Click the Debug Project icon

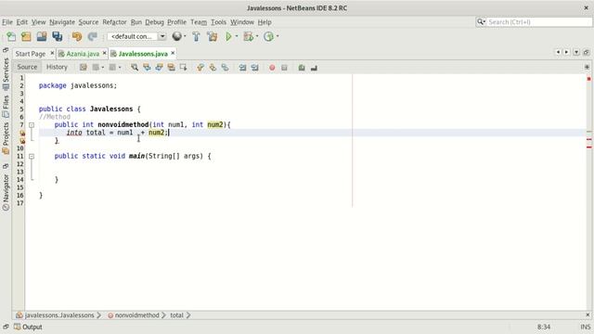[249, 36]
